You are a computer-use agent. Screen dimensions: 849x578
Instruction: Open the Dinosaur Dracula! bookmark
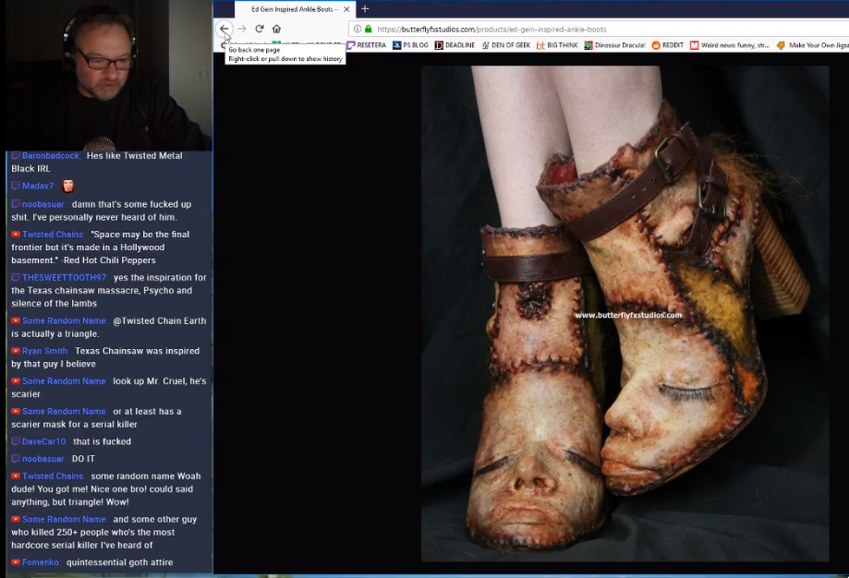pos(614,45)
